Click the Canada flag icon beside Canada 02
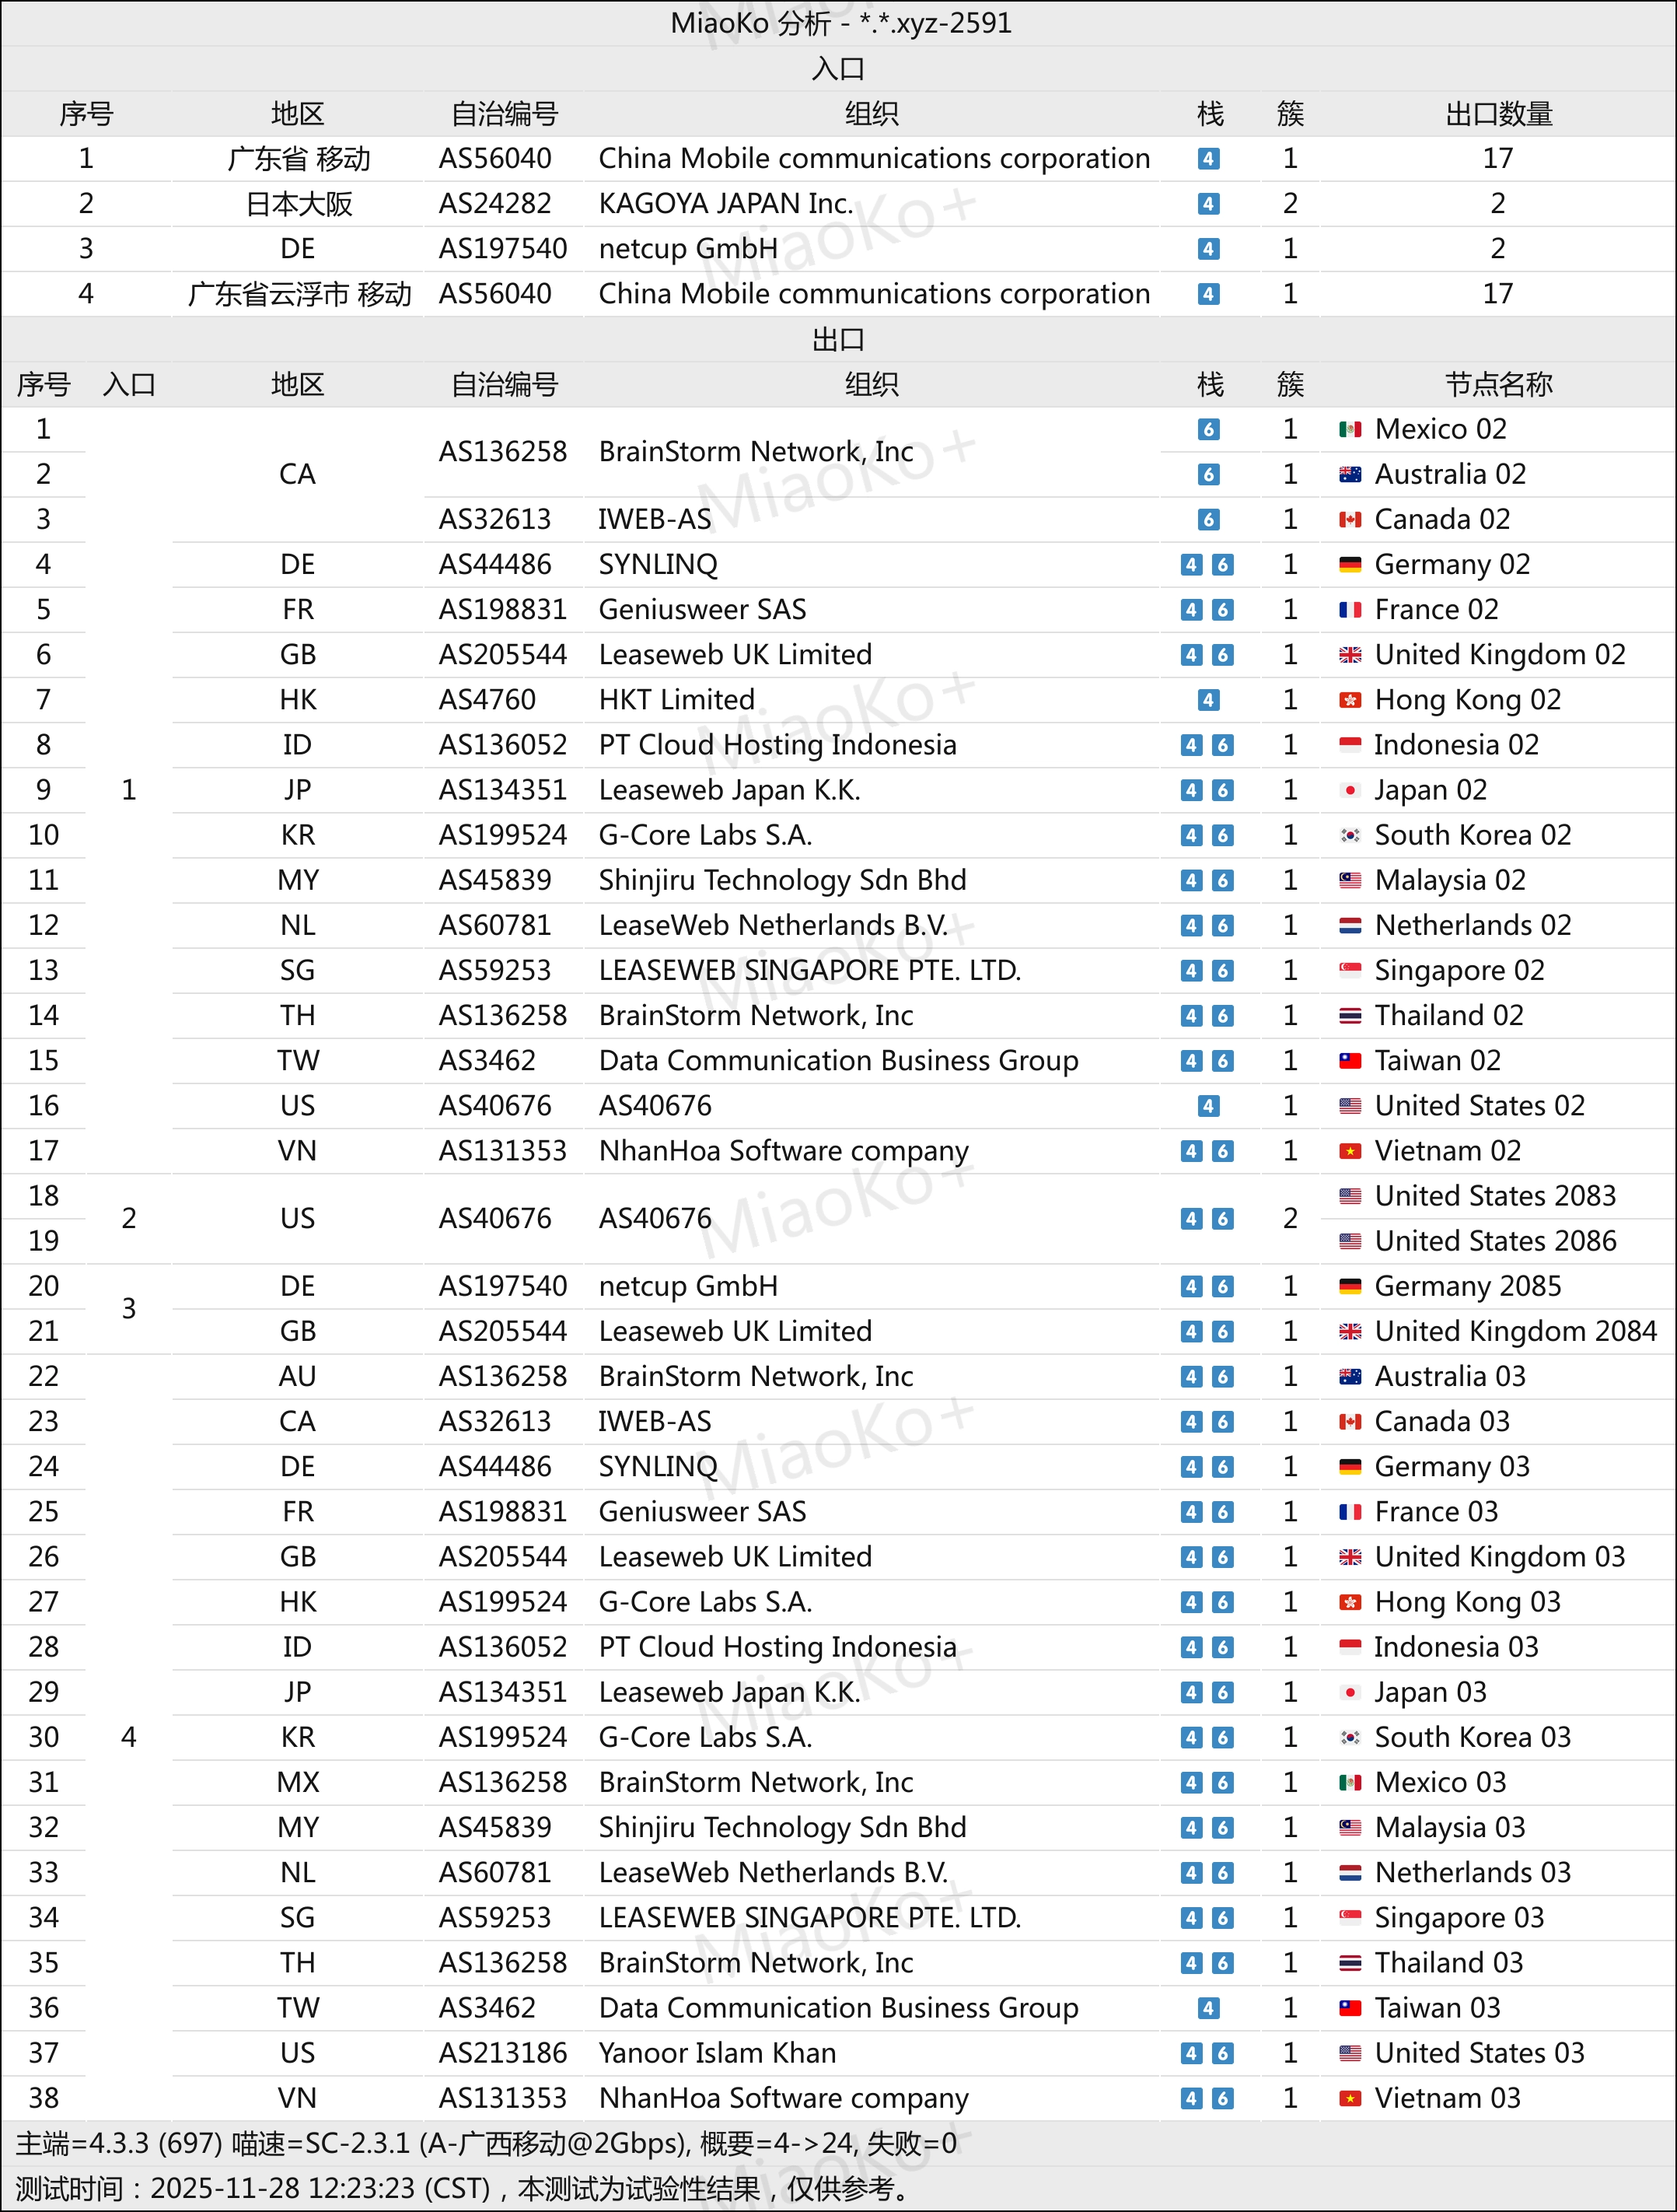1677x2212 pixels. [1349, 519]
